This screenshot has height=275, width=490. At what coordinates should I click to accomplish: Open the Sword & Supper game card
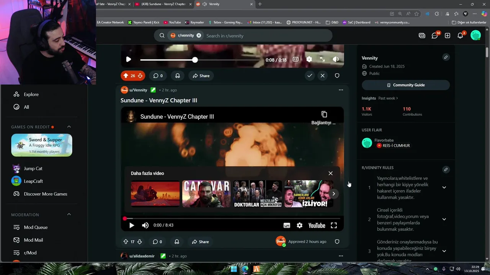[x=42, y=145]
